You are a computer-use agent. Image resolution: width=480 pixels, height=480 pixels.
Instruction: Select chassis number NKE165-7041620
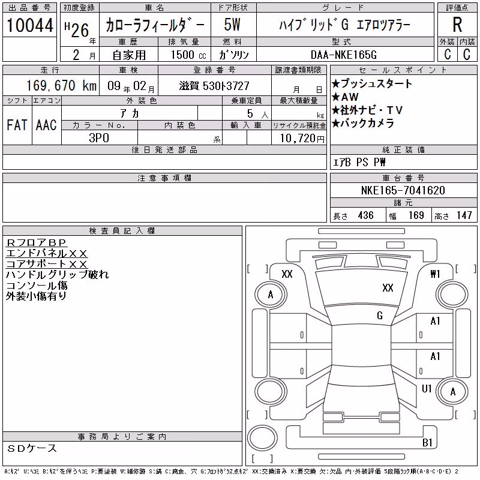click(403, 190)
